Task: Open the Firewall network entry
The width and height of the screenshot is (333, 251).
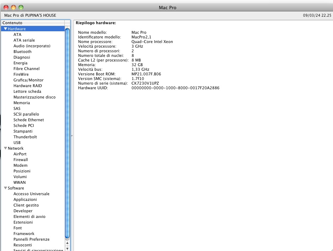Action: [21, 160]
